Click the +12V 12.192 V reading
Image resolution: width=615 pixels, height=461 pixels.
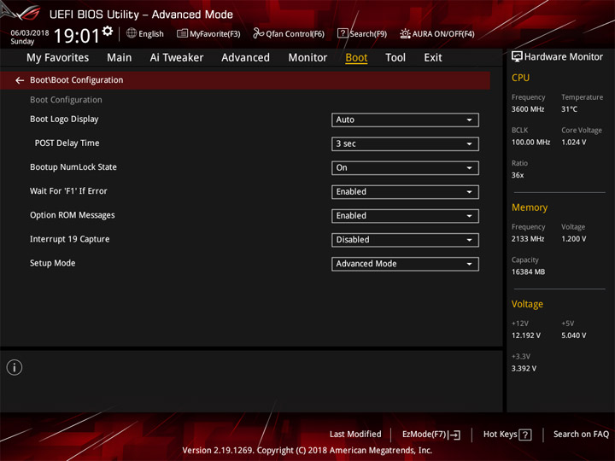click(526, 336)
